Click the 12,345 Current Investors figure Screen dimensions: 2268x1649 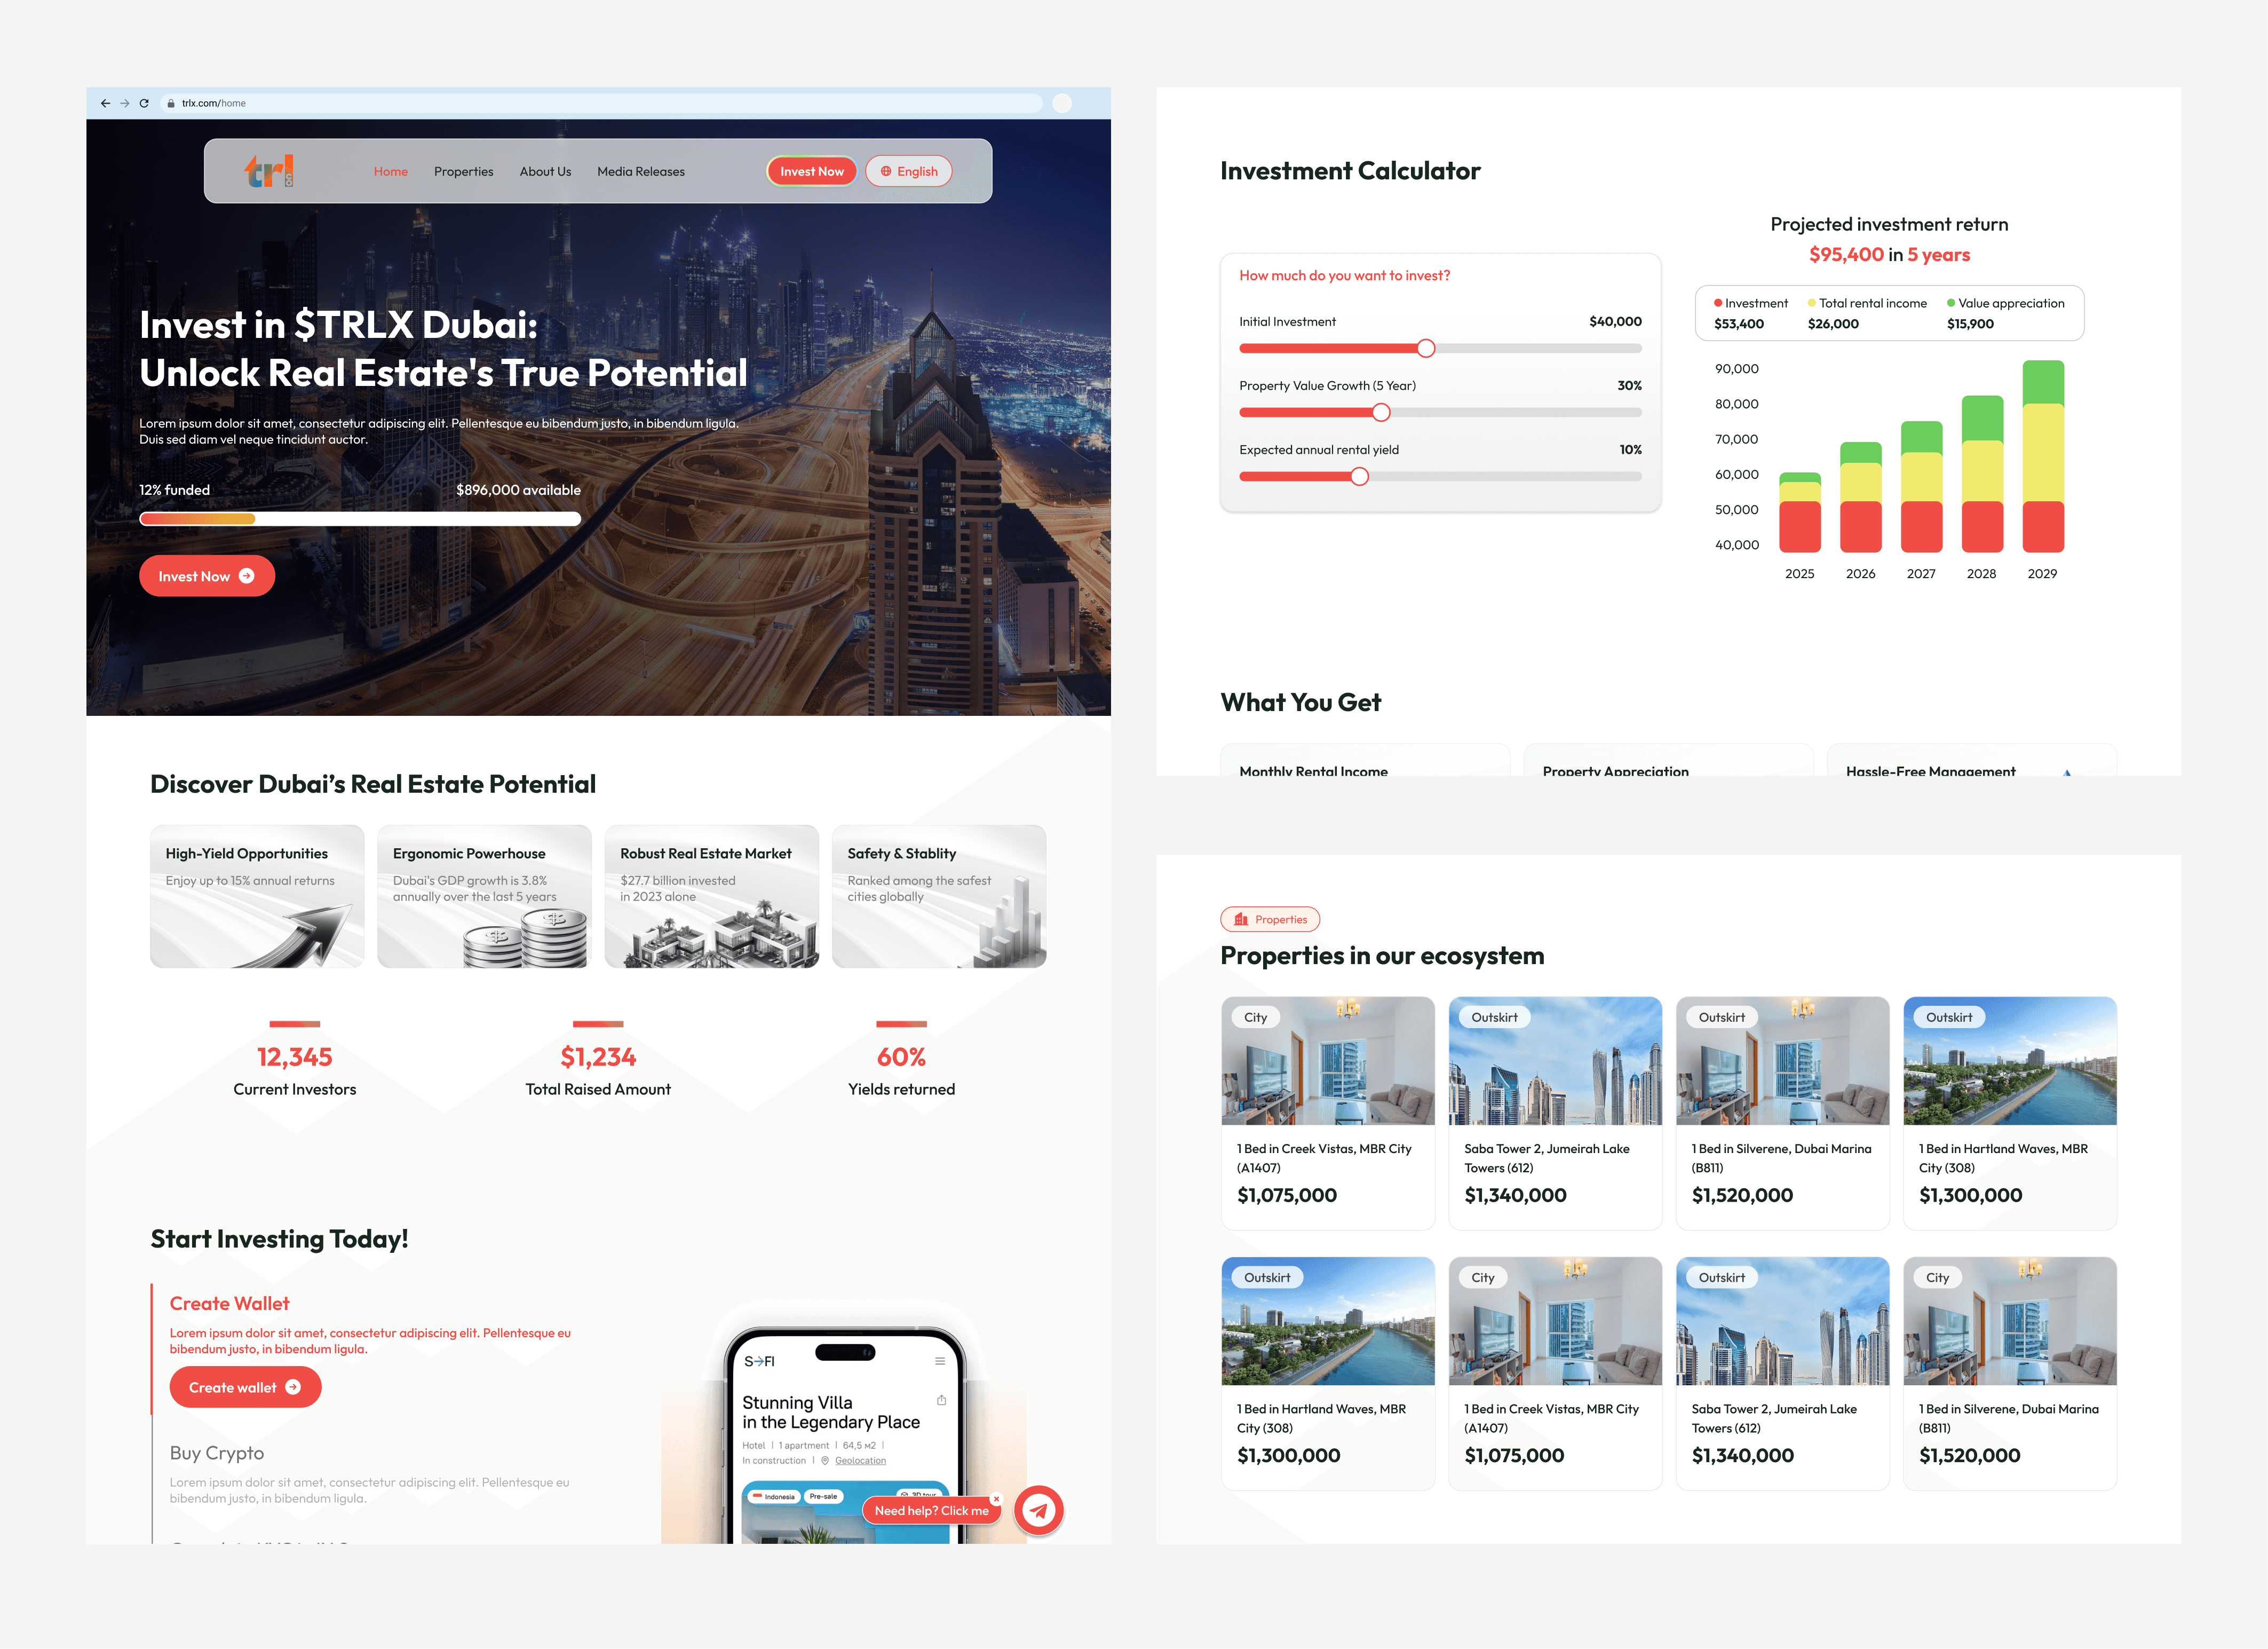(295, 1056)
